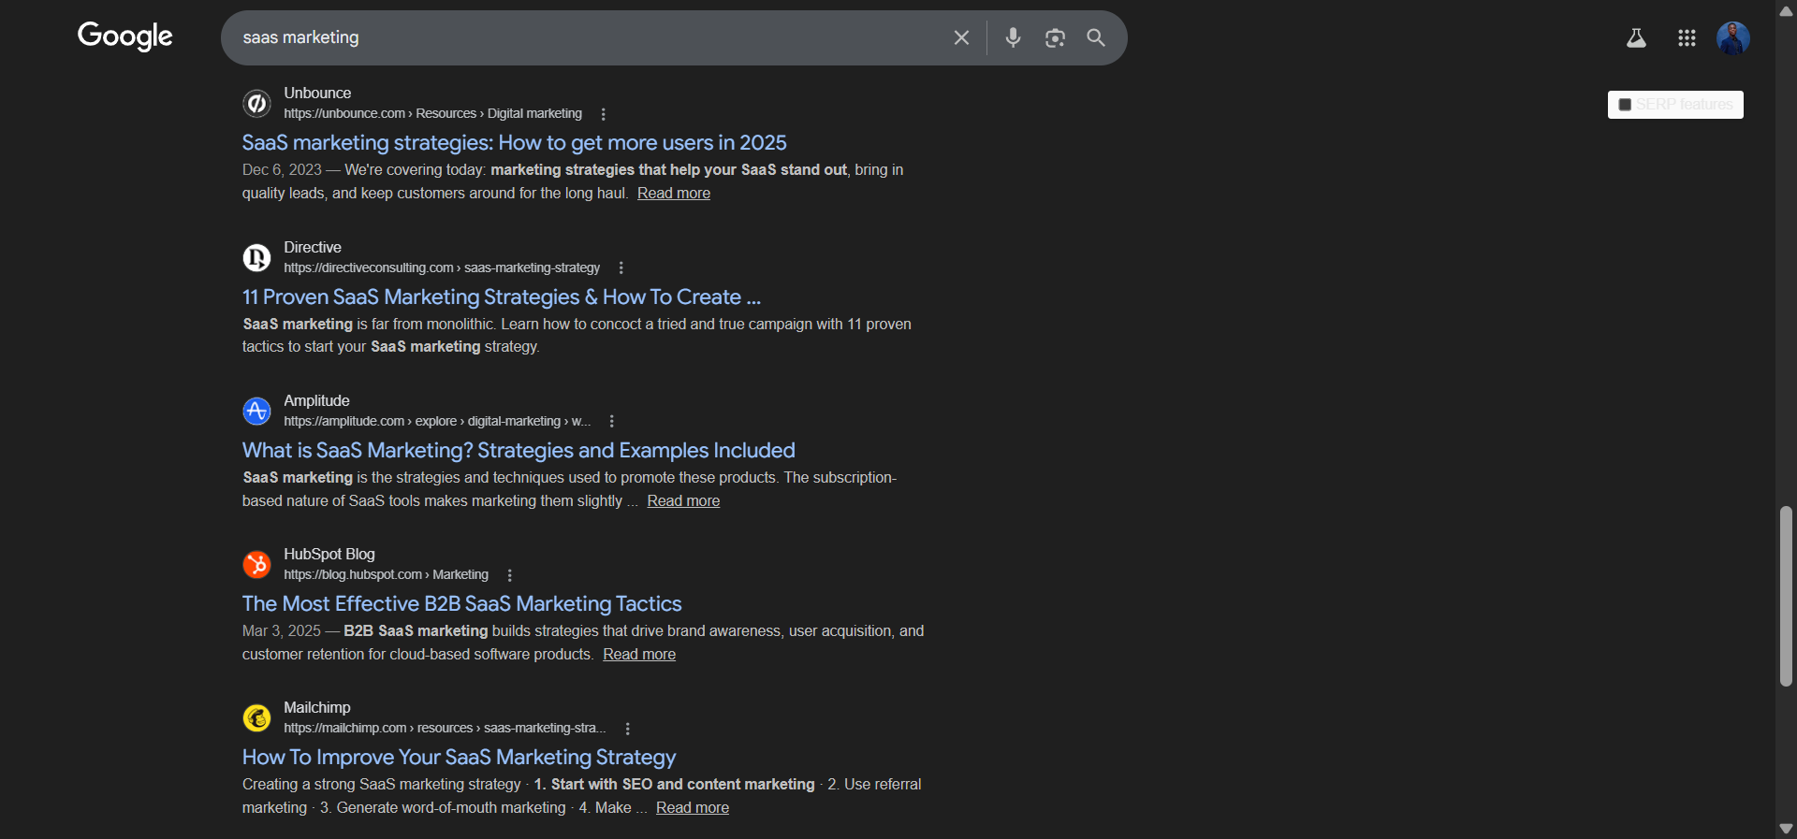Click the HubSpot Blog site name
1797x839 pixels.
point(329,555)
